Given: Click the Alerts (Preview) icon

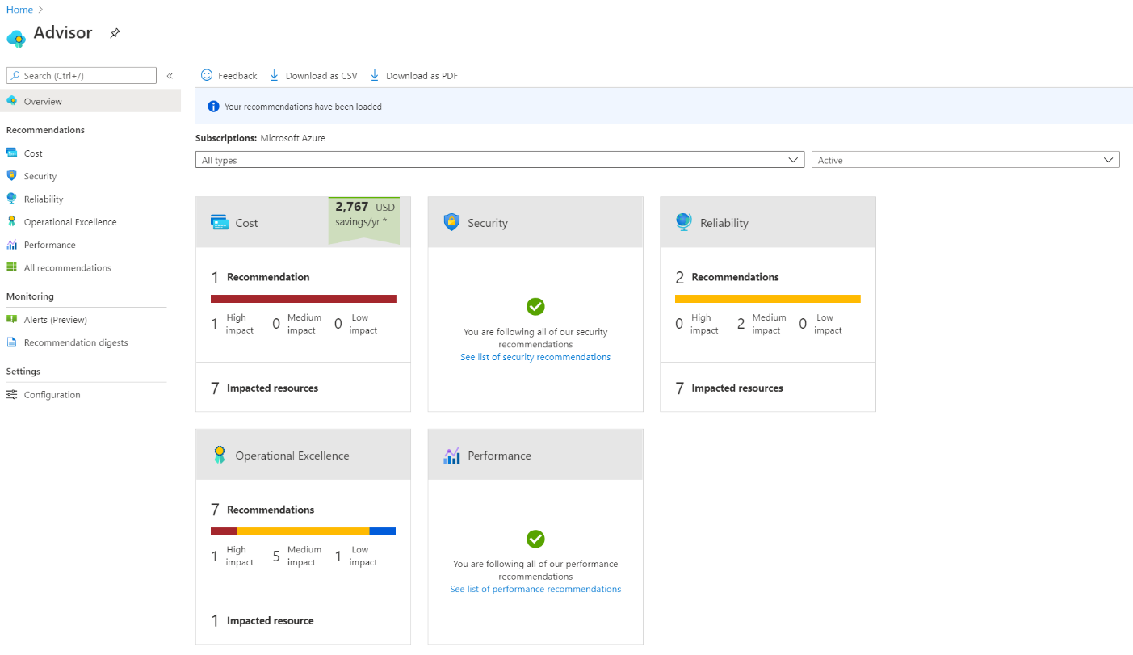Looking at the screenshot, I should (11, 319).
